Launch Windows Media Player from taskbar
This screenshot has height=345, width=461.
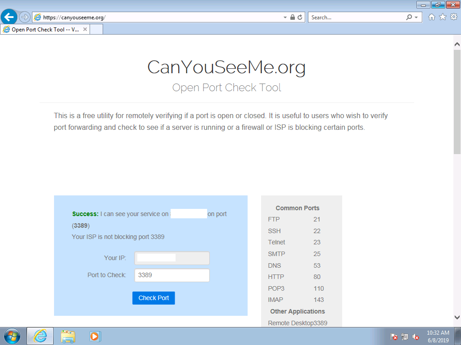[x=95, y=336]
